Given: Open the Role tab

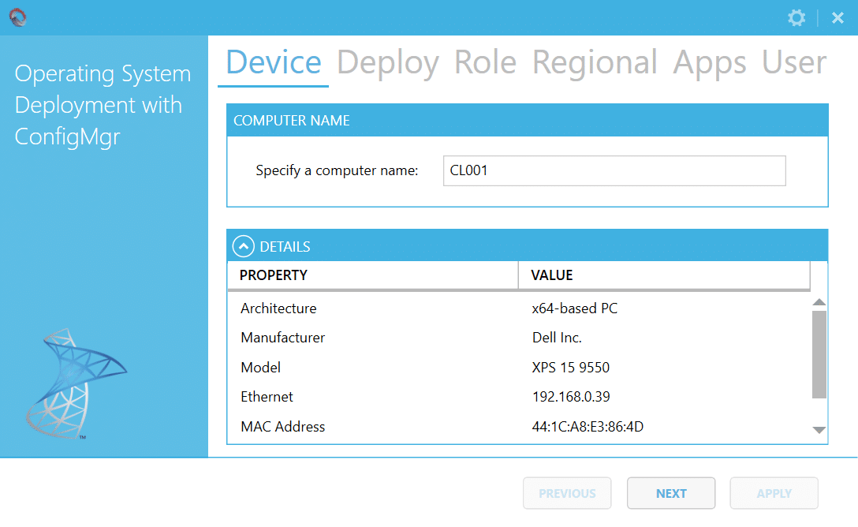Looking at the screenshot, I should tap(485, 62).
